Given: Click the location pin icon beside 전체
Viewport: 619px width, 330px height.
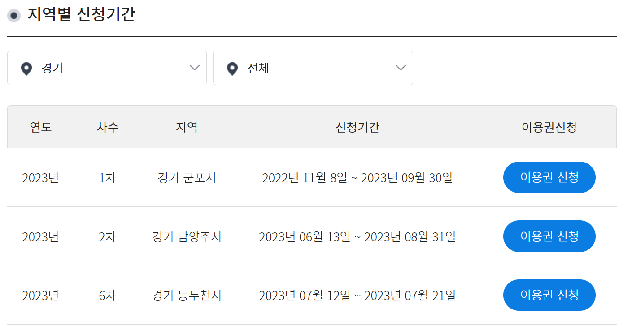Looking at the screenshot, I should [x=232, y=68].
